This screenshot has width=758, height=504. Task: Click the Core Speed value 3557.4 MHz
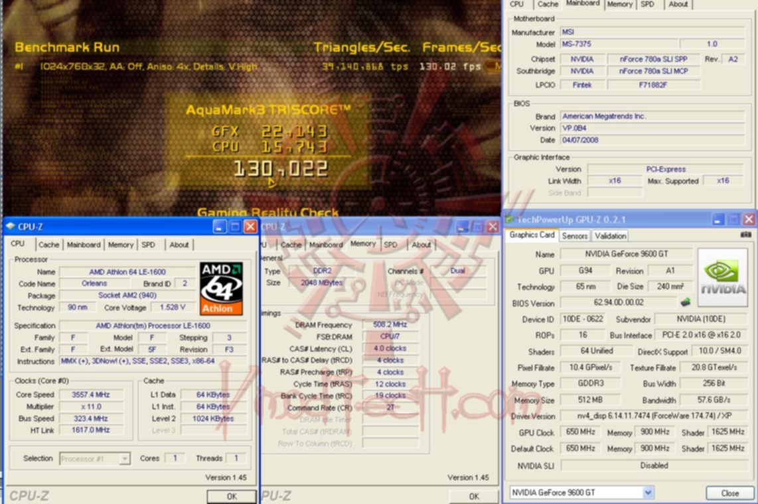click(x=90, y=395)
